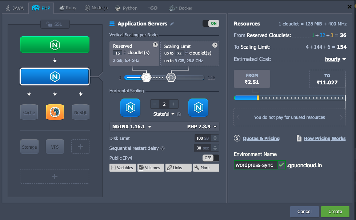Enable the Public IPv4 switch
The width and height of the screenshot is (356, 220).
tap(211, 158)
